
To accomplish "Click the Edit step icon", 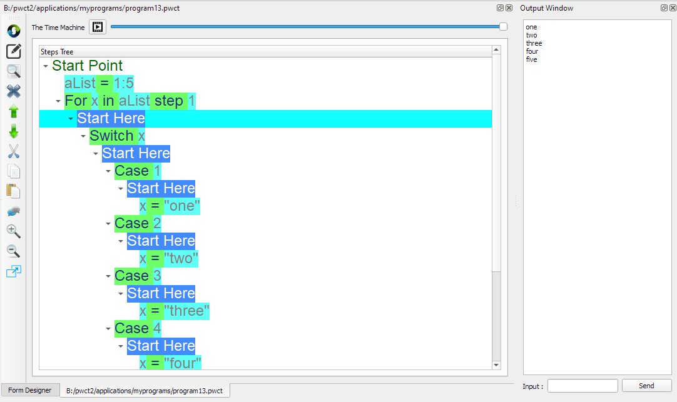I will 13,51.
